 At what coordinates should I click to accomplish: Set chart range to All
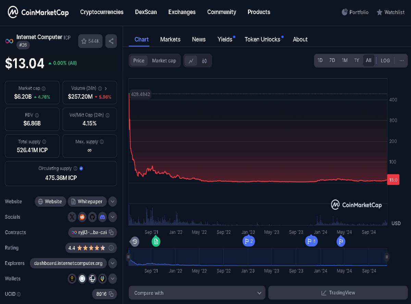[x=369, y=61]
